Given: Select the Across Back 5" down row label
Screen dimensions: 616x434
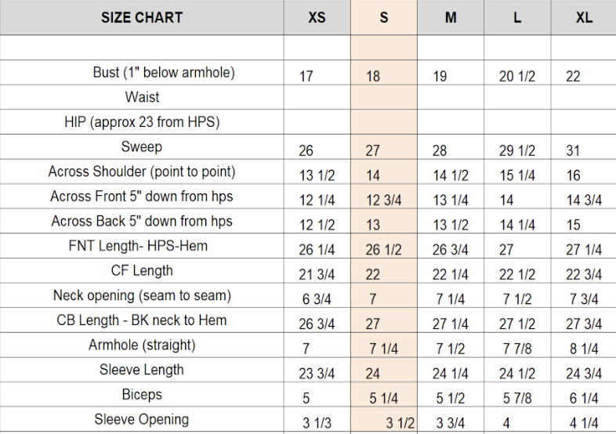Looking at the screenshot, I should 142,221.
